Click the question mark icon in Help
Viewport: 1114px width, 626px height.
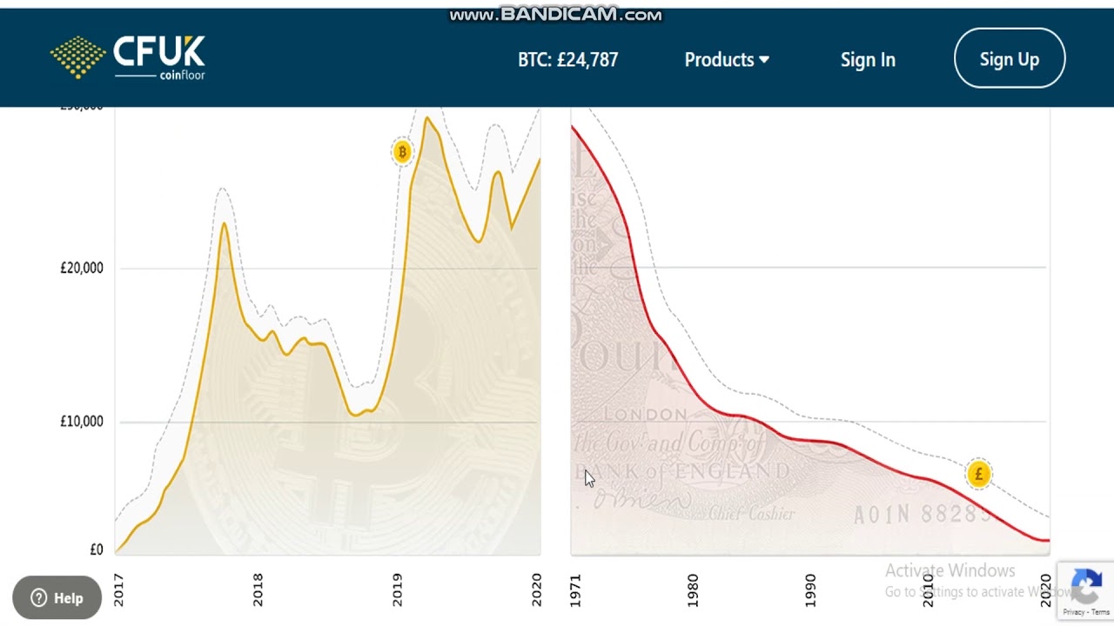tap(38, 598)
